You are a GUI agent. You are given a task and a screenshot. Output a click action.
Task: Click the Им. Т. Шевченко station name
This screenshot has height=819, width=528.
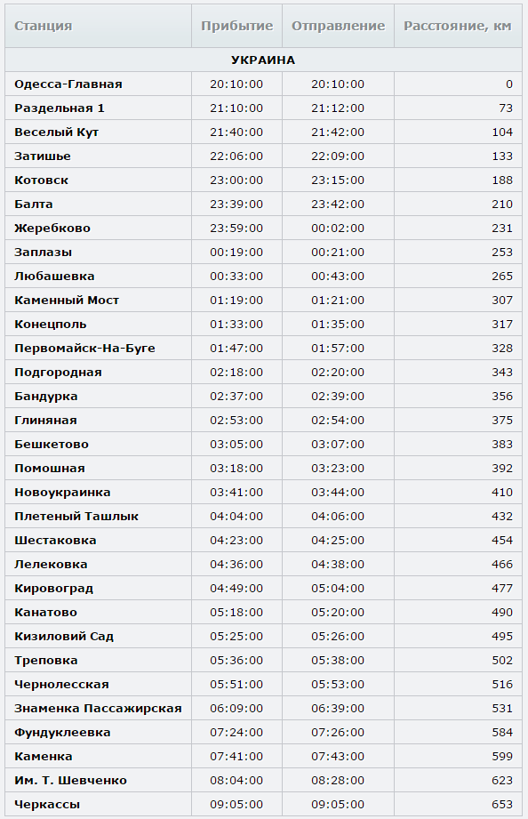(70, 781)
